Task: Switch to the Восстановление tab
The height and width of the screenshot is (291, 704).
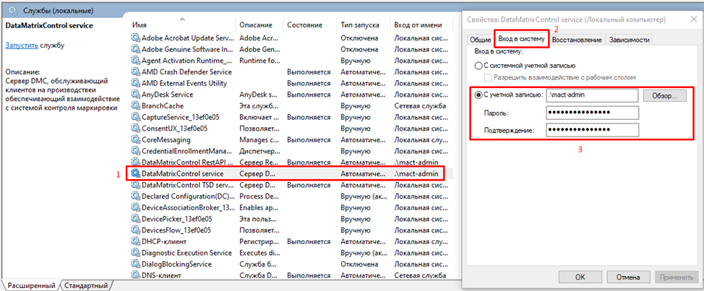Action: pos(577,40)
